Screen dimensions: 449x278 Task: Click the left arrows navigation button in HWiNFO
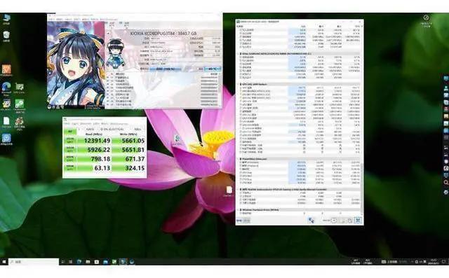pos(239,221)
